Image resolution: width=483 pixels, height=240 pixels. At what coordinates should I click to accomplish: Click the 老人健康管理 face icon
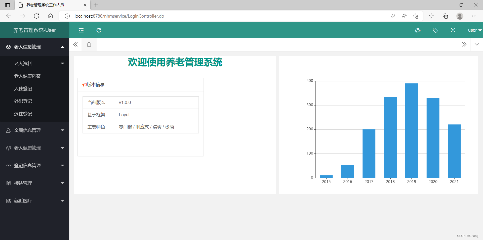pos(9,148)
